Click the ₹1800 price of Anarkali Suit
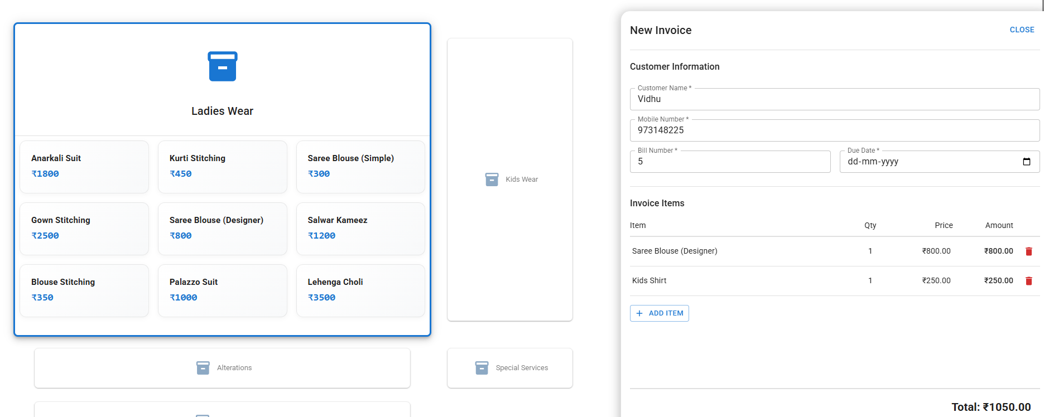1044x417 pixels. [x=45, y=174]
